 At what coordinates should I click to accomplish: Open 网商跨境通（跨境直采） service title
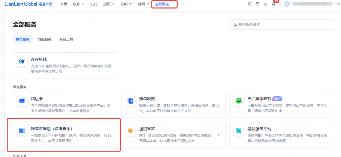pos(51,129)
